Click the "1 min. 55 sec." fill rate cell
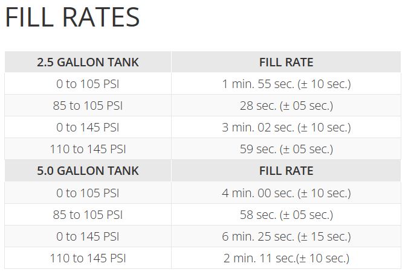Screen dimensions: 408x278 point(286,84)
